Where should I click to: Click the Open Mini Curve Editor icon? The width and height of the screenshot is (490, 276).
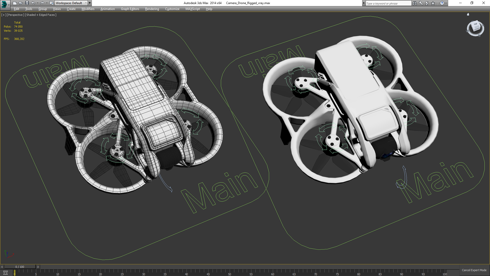(x=5, y=273)
